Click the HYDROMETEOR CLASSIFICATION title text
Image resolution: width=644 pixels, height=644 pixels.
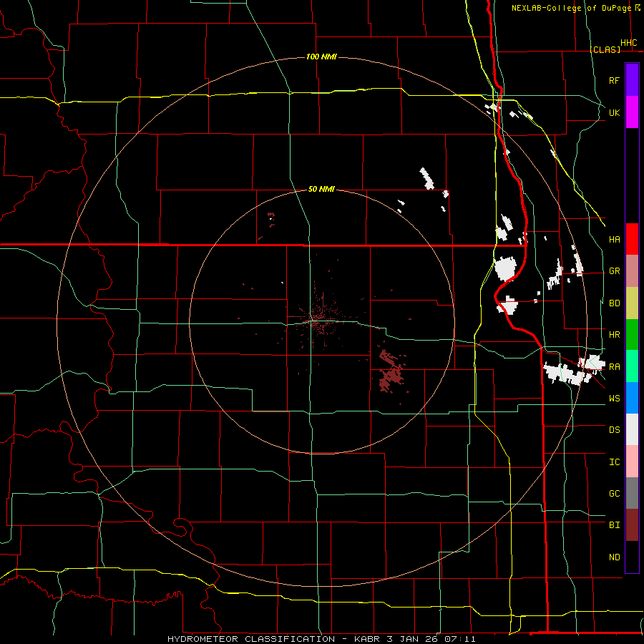point(251,639)
